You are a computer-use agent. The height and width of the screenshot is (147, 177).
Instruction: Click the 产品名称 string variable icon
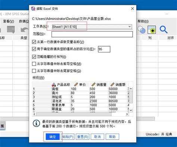point(54,85)
